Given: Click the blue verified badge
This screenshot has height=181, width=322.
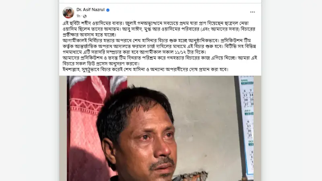Looking at the screenshot, I should tap(108, 10).
